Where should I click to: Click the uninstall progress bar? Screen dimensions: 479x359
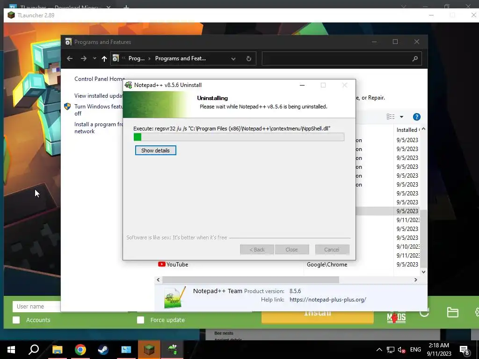[x=239, y=137]
